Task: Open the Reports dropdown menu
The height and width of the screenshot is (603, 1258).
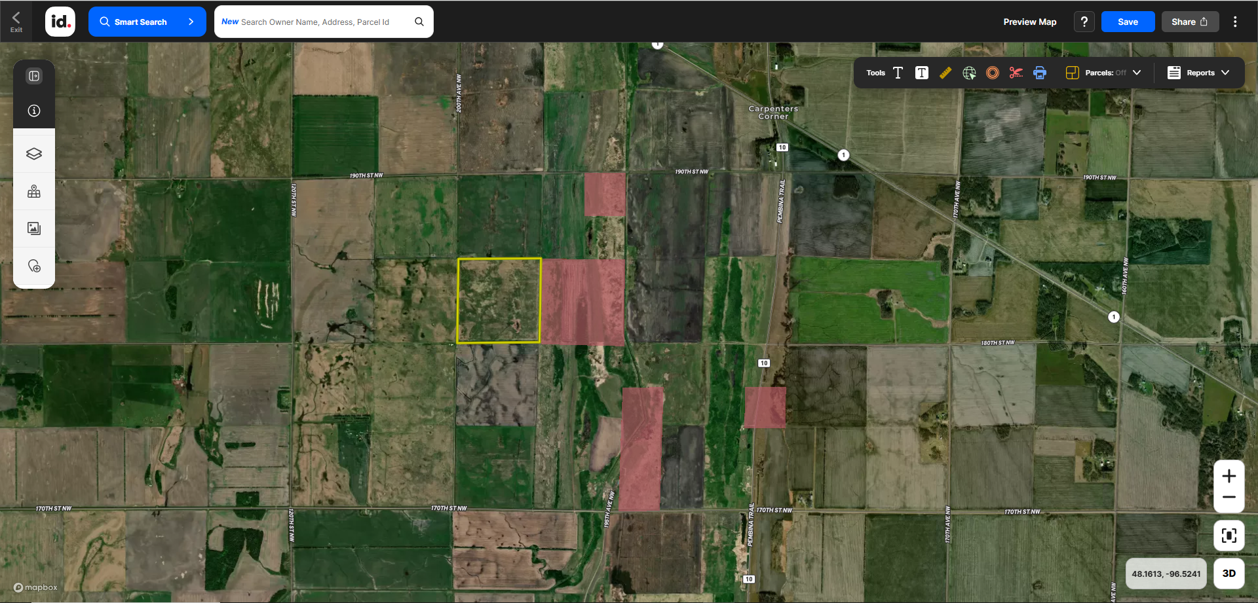Action: click(1198, 73)
